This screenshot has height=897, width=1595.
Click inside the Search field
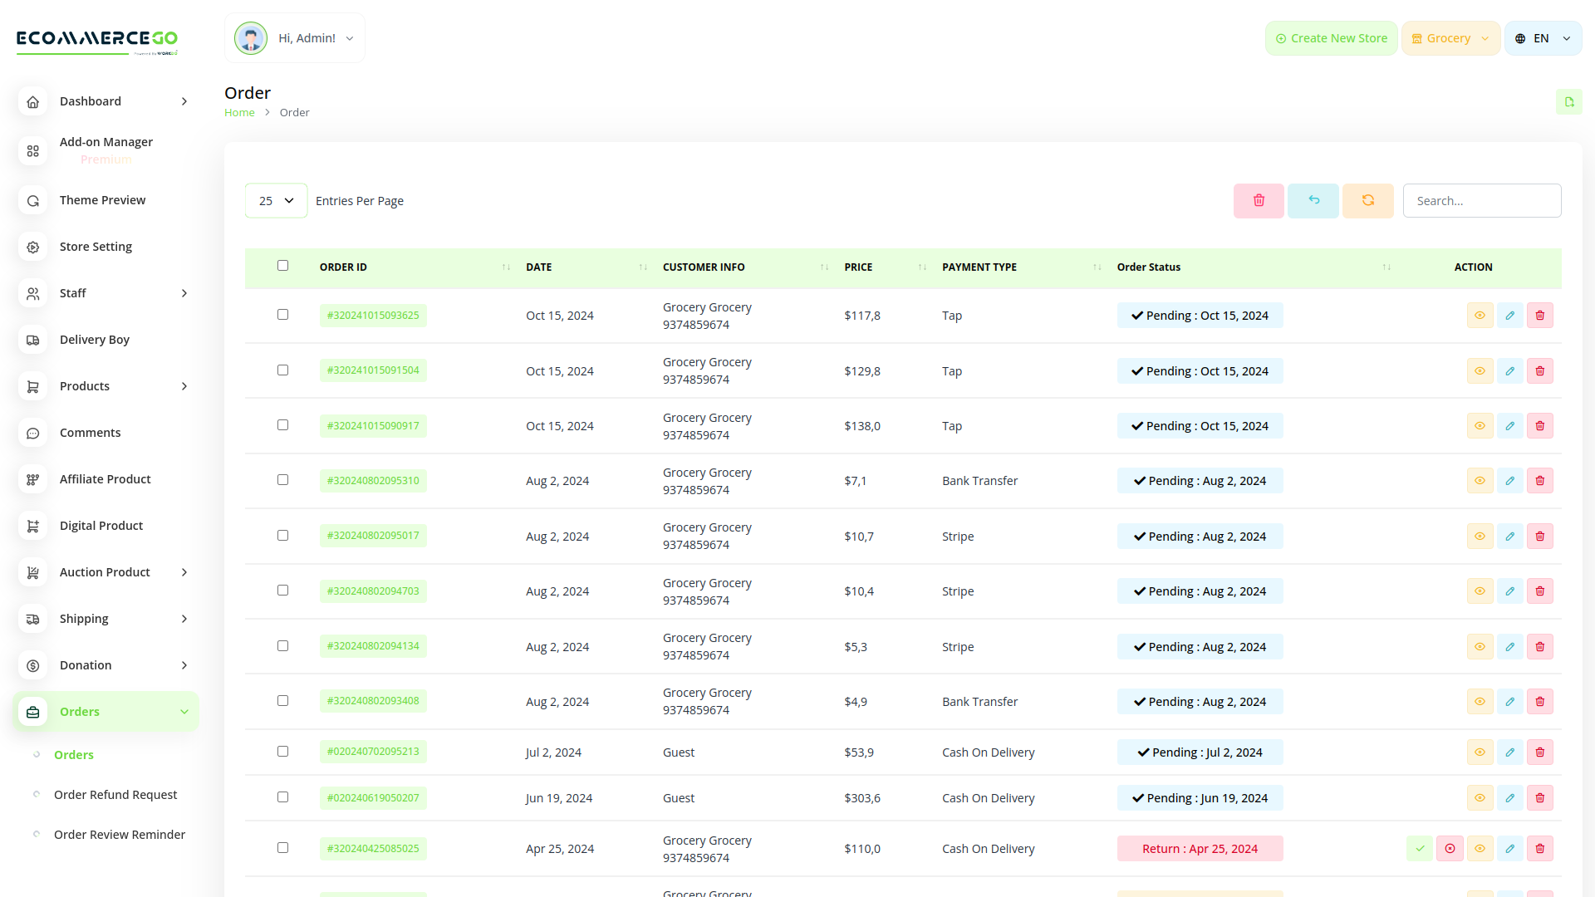click(1482, 200)
